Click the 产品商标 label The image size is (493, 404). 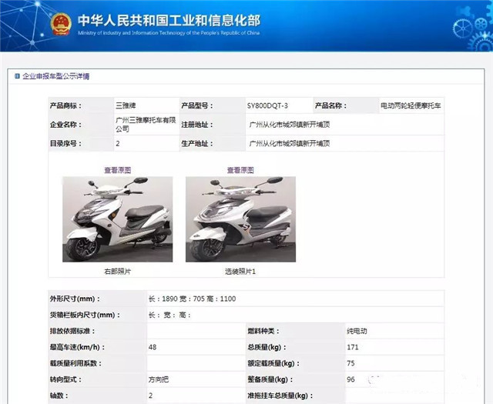tap(65, 105)
